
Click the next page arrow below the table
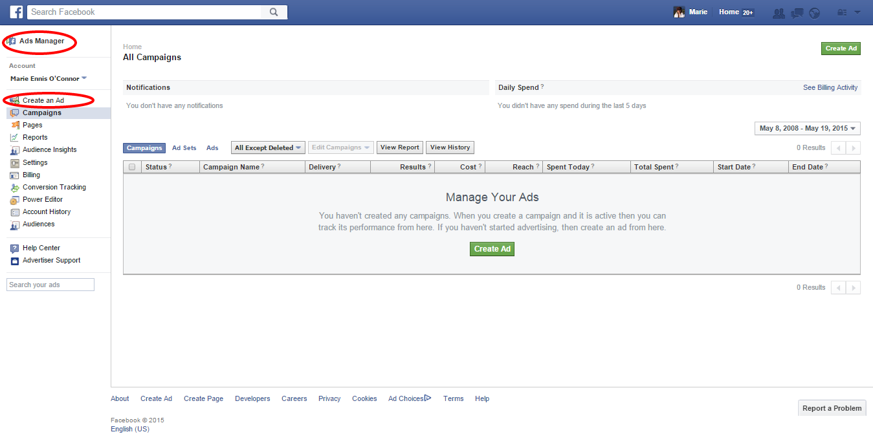coord(853,288)
